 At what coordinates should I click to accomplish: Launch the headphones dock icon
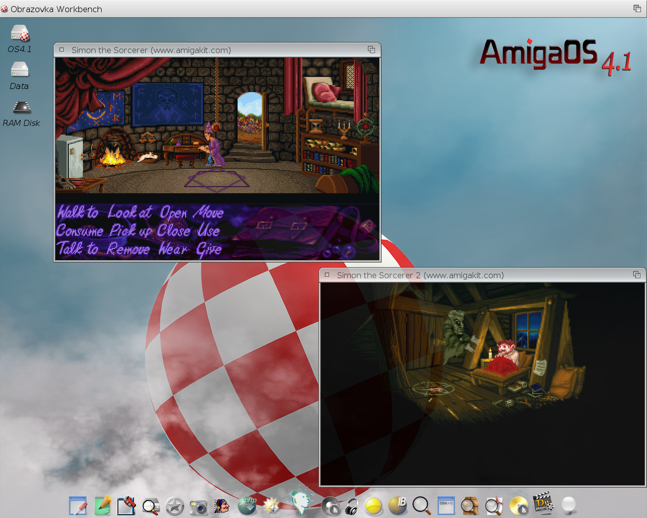click(x=352, y=506)
